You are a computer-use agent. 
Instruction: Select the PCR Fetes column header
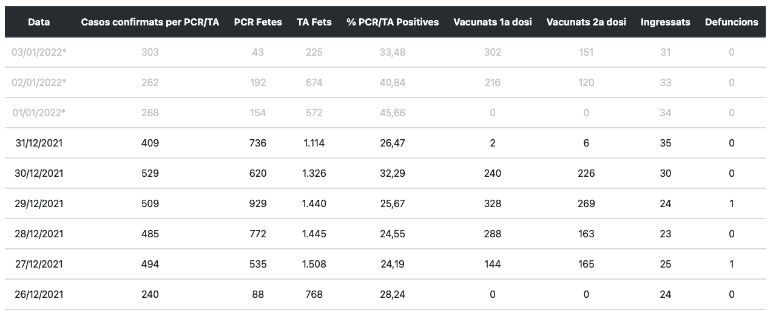click(x=258, y=22)
